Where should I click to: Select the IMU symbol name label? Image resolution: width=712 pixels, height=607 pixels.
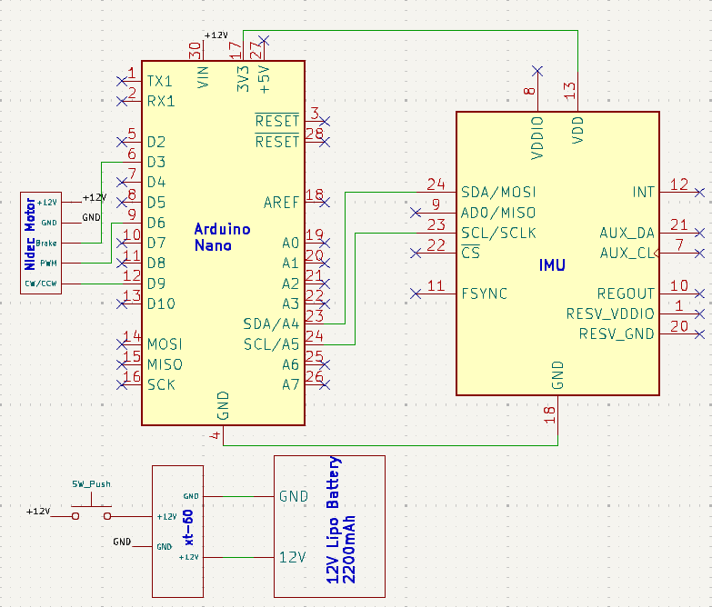[552, 265]
